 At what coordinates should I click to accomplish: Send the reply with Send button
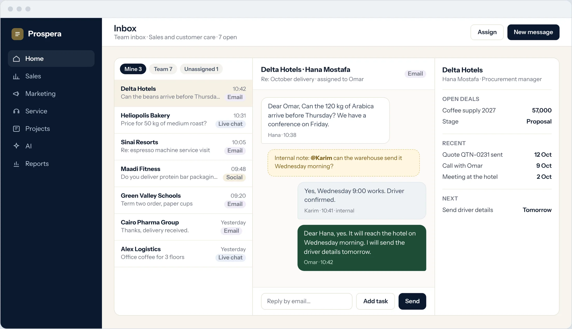(x=412, y=301)
